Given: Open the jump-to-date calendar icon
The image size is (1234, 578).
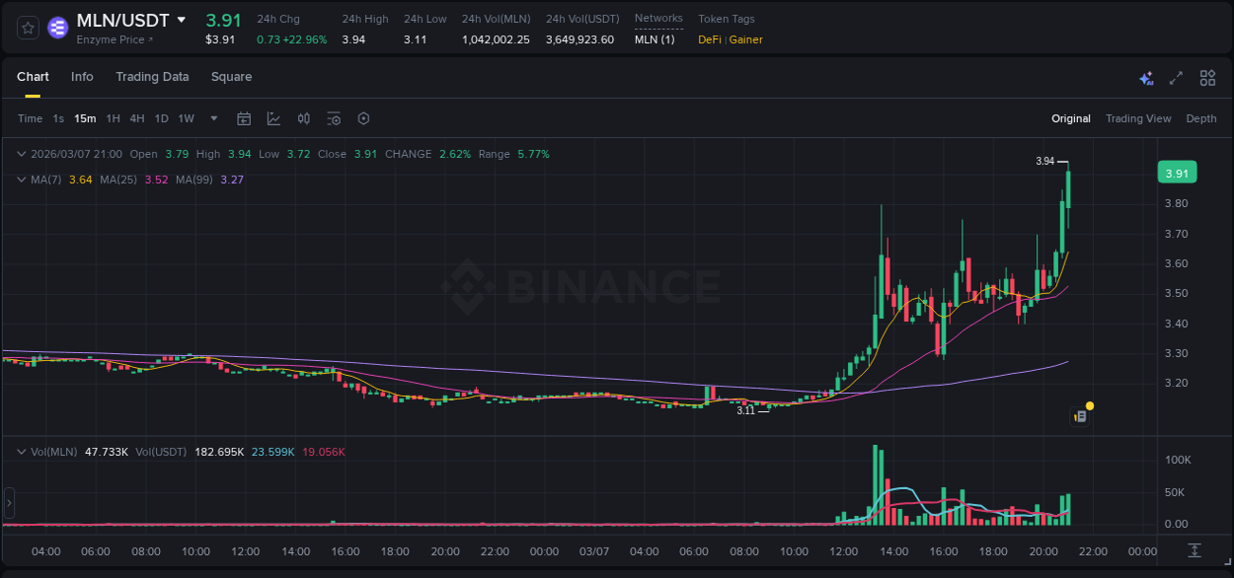Looking at the screenshot, I should point(244,118).
